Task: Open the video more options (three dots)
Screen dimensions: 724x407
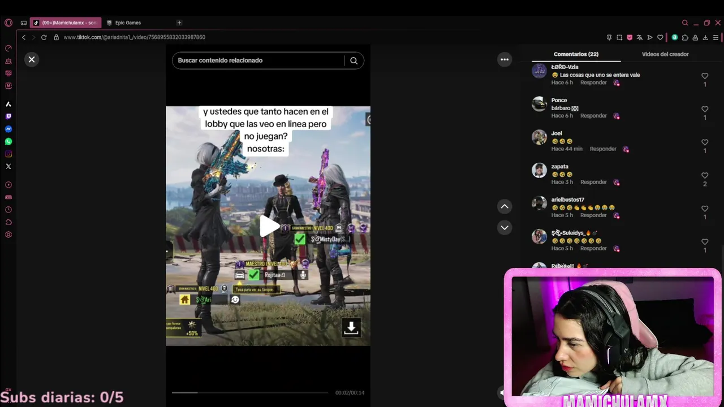Action: (x=505, y=59)
